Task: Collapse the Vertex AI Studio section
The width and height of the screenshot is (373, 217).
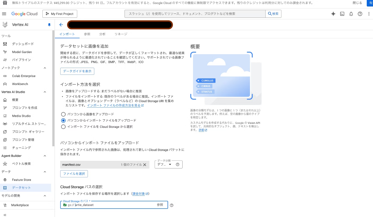Action: (44, 92)
